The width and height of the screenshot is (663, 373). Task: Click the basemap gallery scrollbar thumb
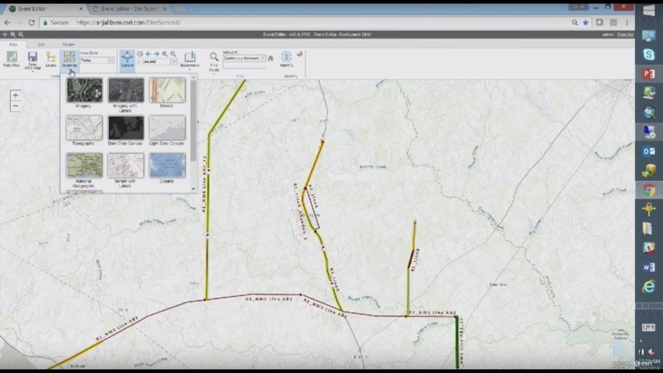pyautogui.click(x=193, y=121)
